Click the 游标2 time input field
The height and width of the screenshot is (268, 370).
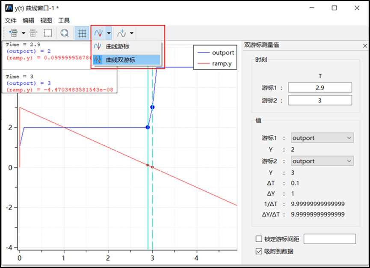(320, 100)
